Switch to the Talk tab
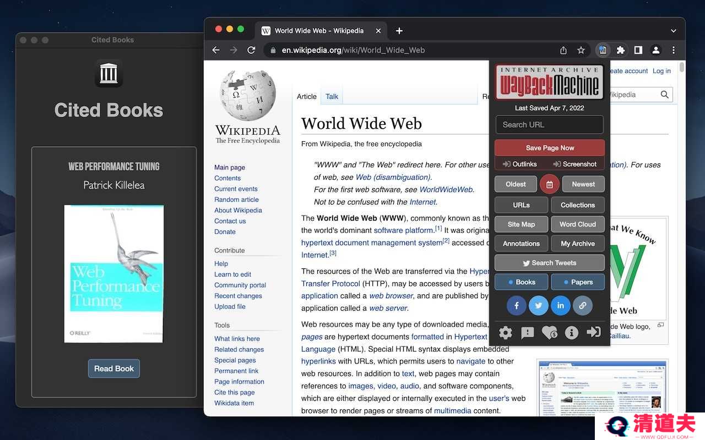The image size is (705, 440). click(x=332, y=96)
